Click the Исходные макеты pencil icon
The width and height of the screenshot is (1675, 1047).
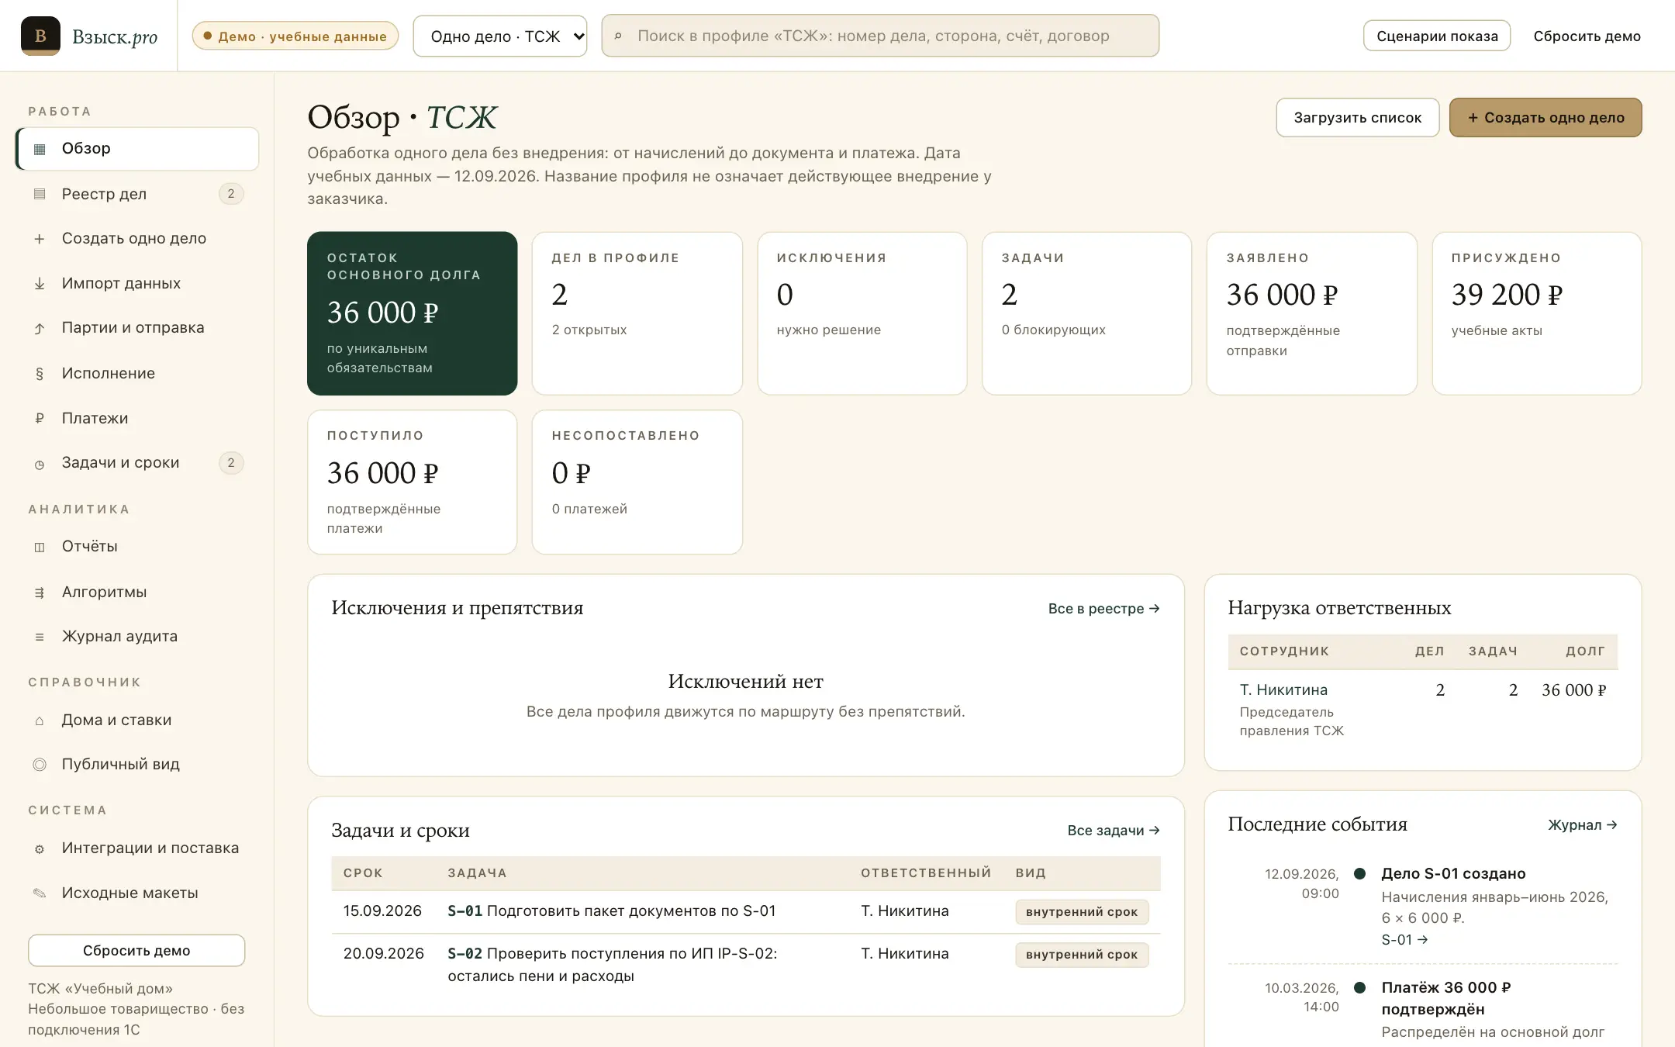(x=40, y=893)
